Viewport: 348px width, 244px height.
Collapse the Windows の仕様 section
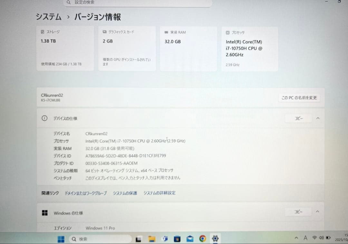318,212
